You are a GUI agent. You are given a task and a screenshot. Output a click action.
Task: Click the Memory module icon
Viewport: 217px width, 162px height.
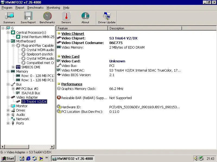tap(13, 71)
